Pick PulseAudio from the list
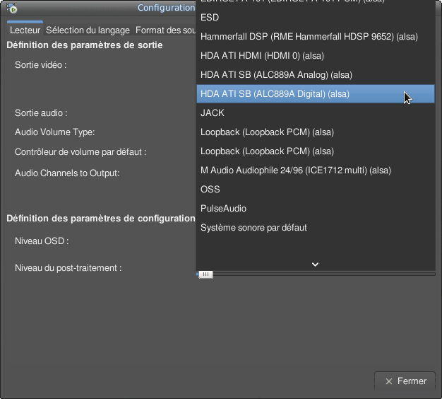Image resolution: width=442 pixels, height=399 pixels. [223, 209]
